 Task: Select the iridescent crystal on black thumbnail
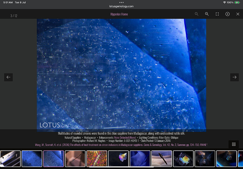118,159
